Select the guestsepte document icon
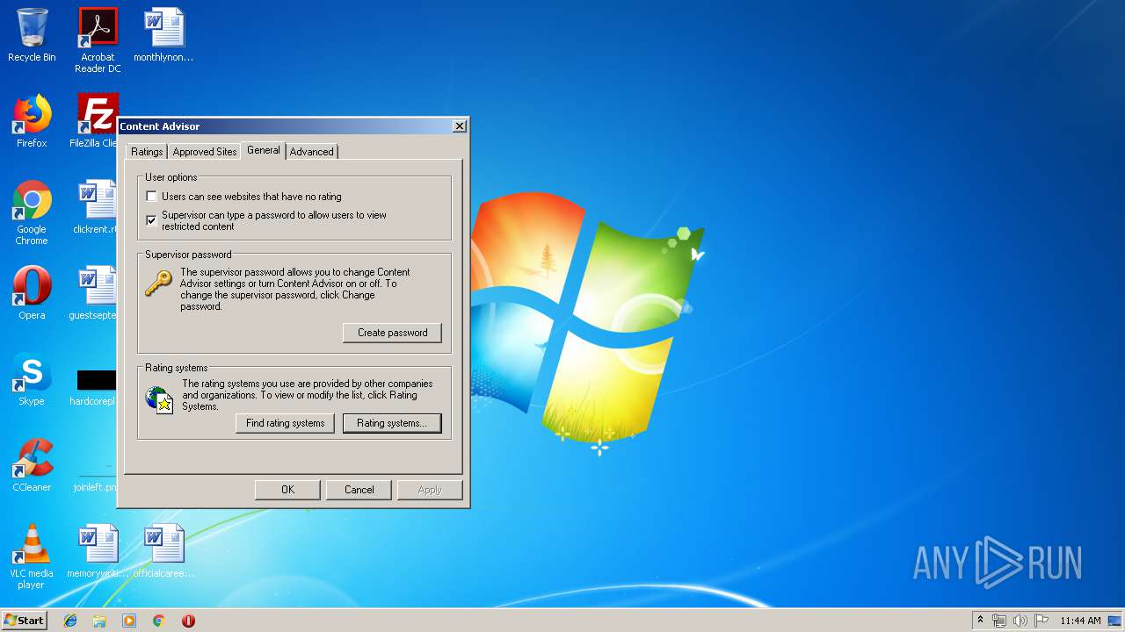The image size is (1125, 632). (x=94, y=293)
